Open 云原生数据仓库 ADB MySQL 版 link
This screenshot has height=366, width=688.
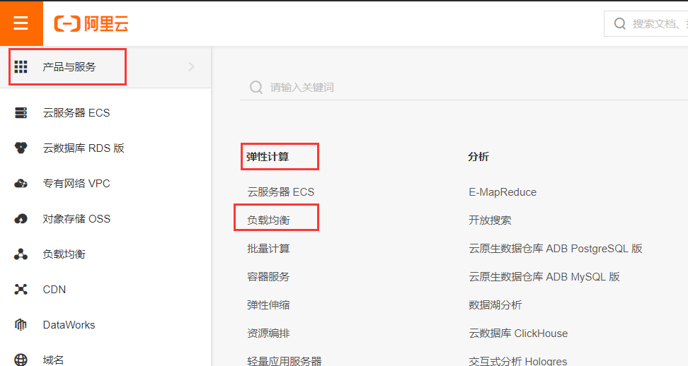[544, 277]
